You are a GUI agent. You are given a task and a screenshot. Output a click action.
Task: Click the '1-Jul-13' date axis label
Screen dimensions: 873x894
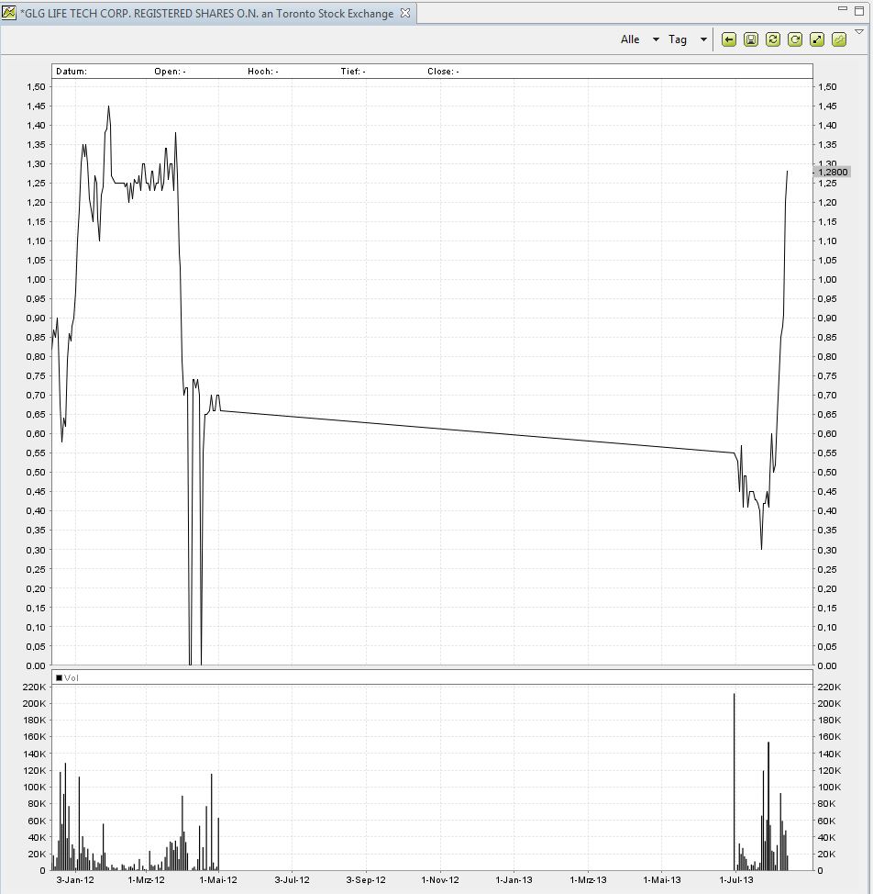click(x=735, y=879)
